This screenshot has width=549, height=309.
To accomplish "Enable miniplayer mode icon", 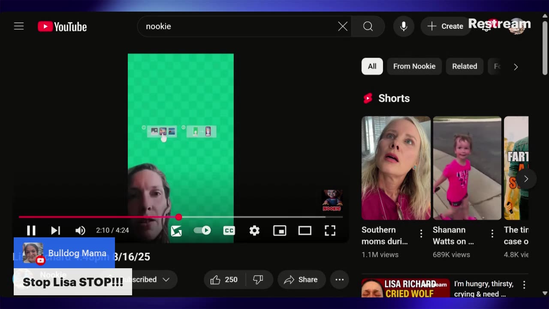I will (280, 230).
